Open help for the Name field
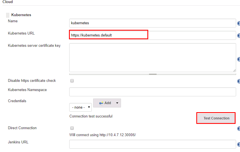The image size is (240, 152). tap(239, 23)
